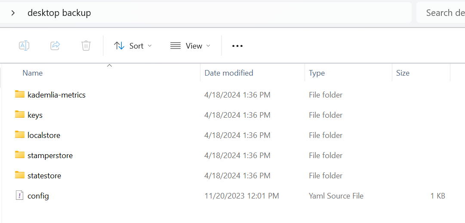Click the Rename icon in toolbar
The image size is (465, 223).
24,46
